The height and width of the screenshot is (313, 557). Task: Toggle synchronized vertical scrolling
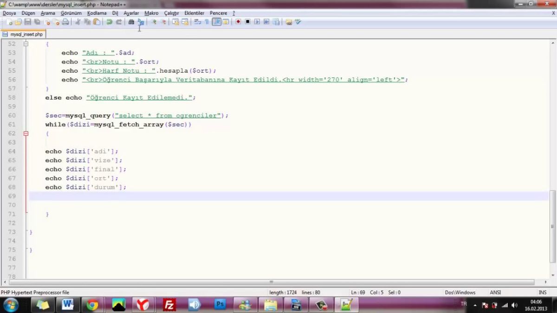tap(175, 22)
